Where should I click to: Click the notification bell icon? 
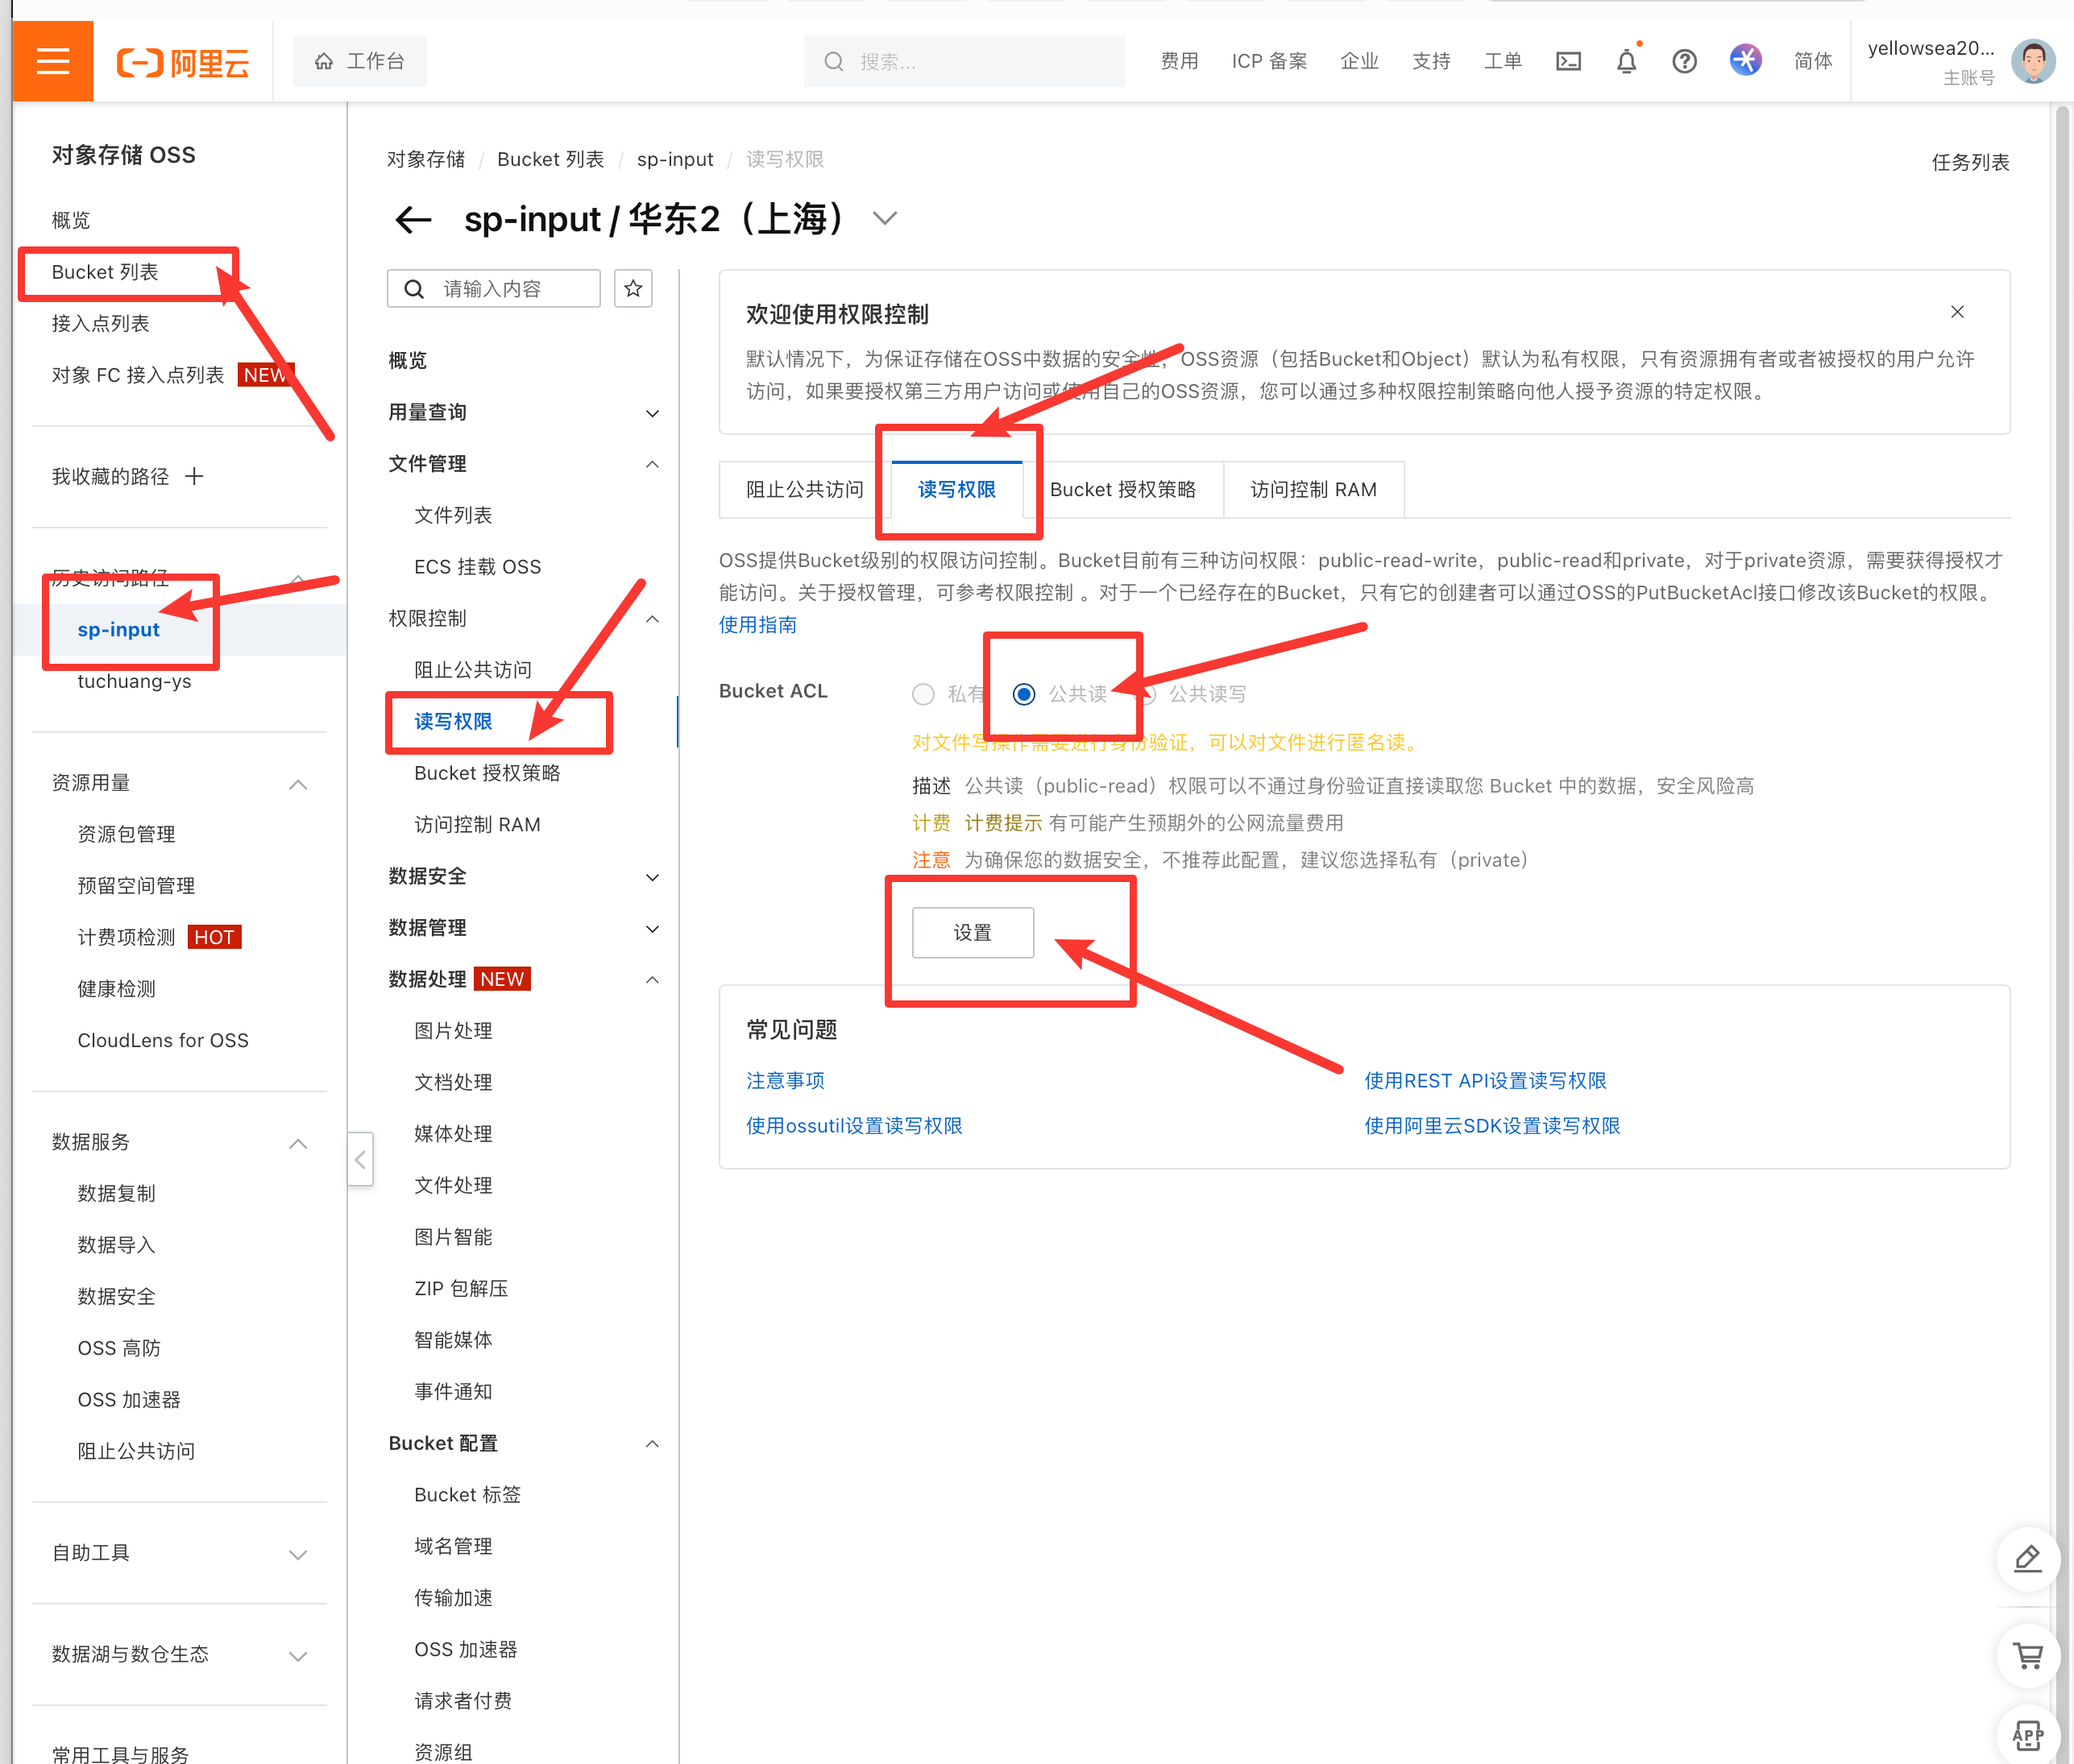(1626, 62)
